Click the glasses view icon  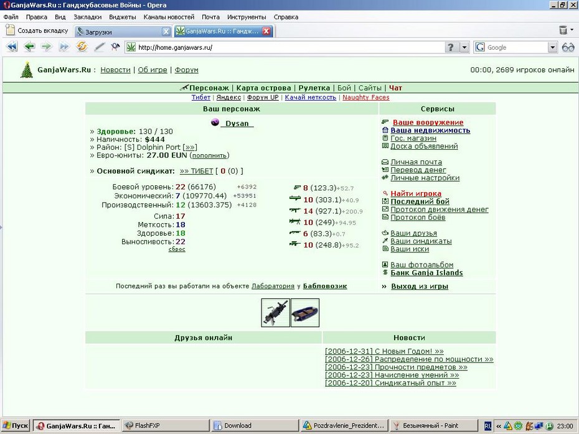pyautogui.click(x=568, y=47)
